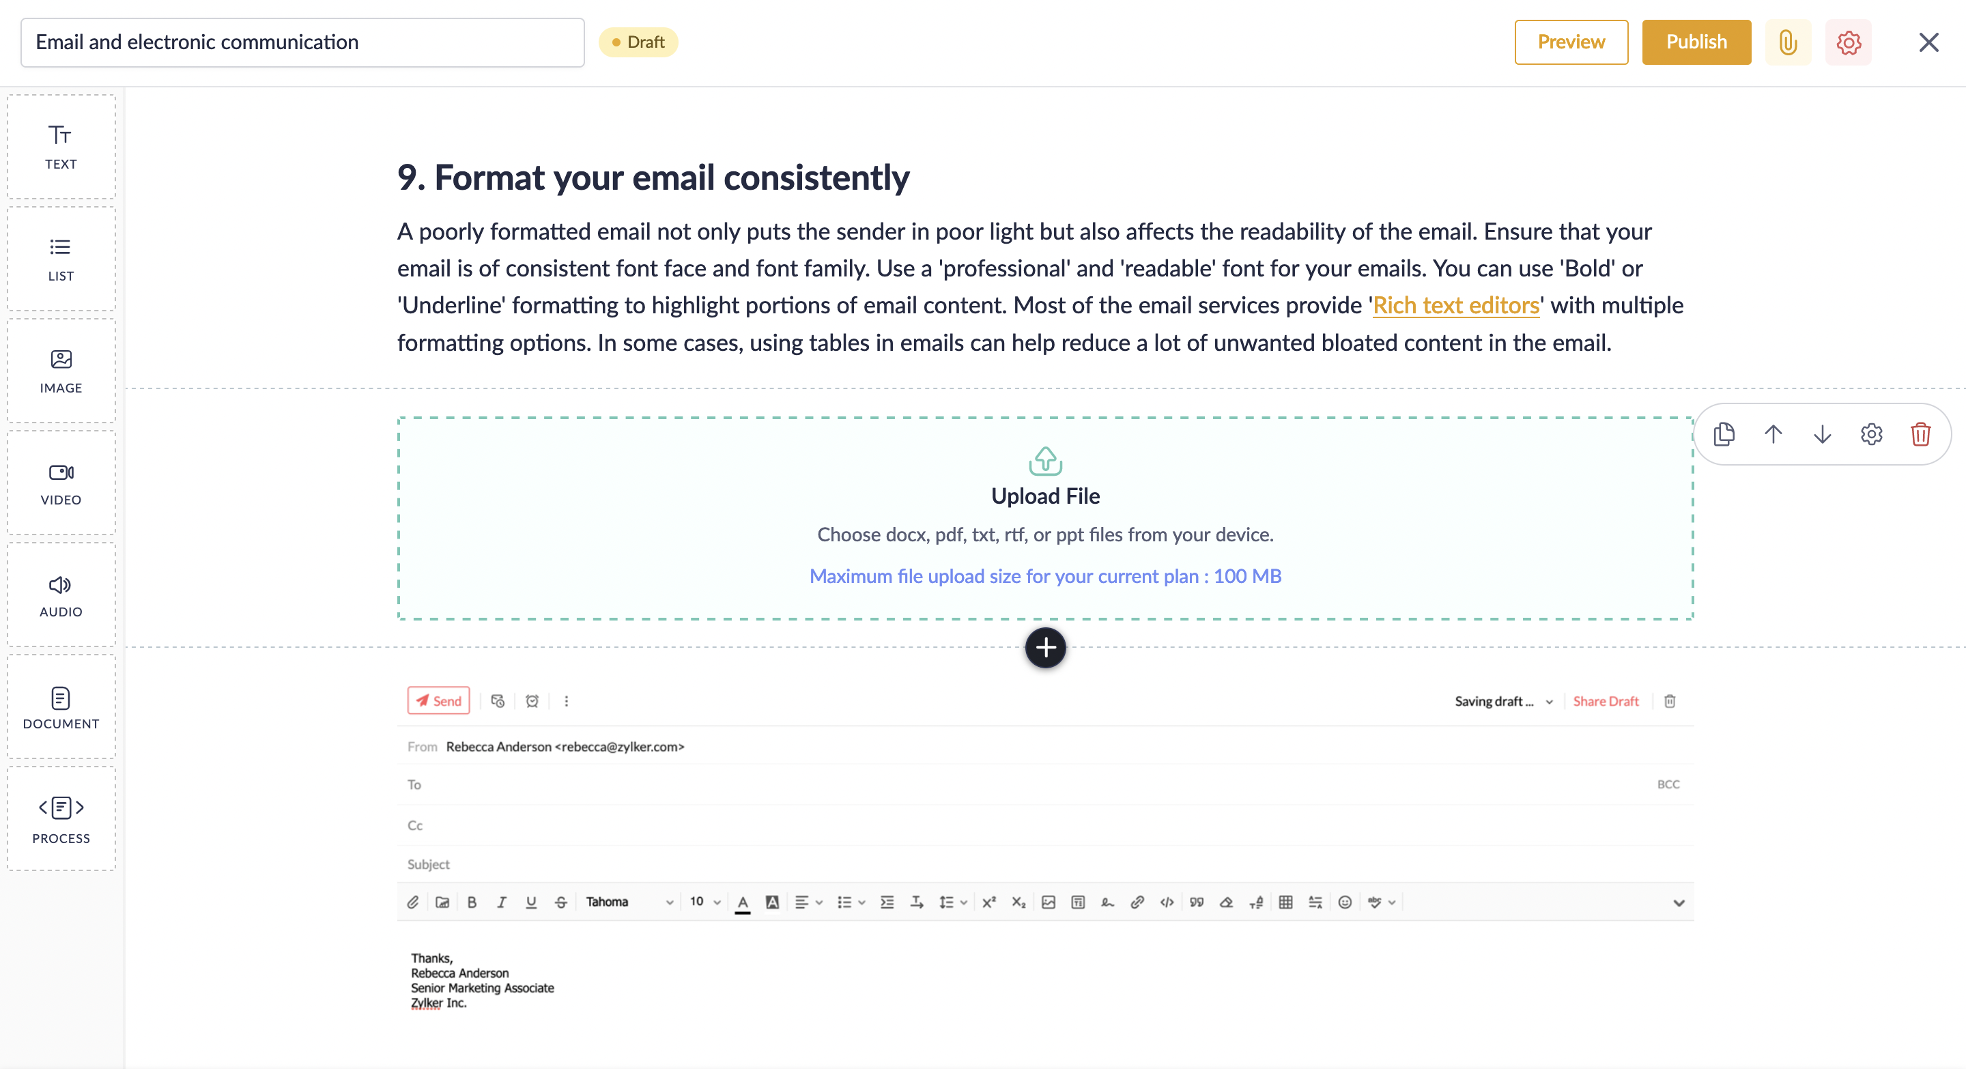Click the article title input field
Image resolution: width=1966 pixels, height=1069 pixels.
[x=302, y=43]
